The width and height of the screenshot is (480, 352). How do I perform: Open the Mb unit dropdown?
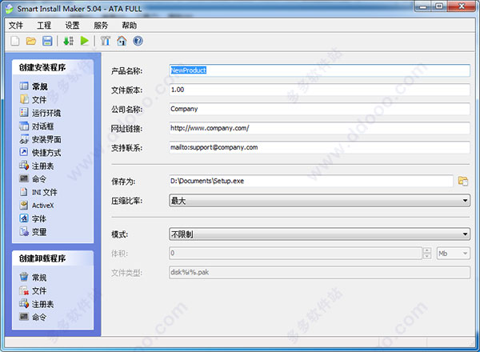[453, 253]
